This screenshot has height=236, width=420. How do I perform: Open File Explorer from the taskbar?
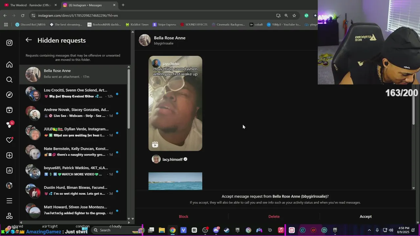tap(162, 230)
